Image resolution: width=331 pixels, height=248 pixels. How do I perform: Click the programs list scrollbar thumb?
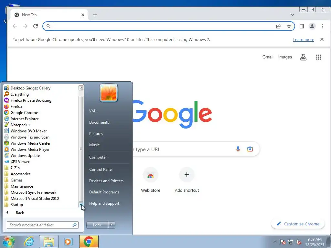pos(81,149)
